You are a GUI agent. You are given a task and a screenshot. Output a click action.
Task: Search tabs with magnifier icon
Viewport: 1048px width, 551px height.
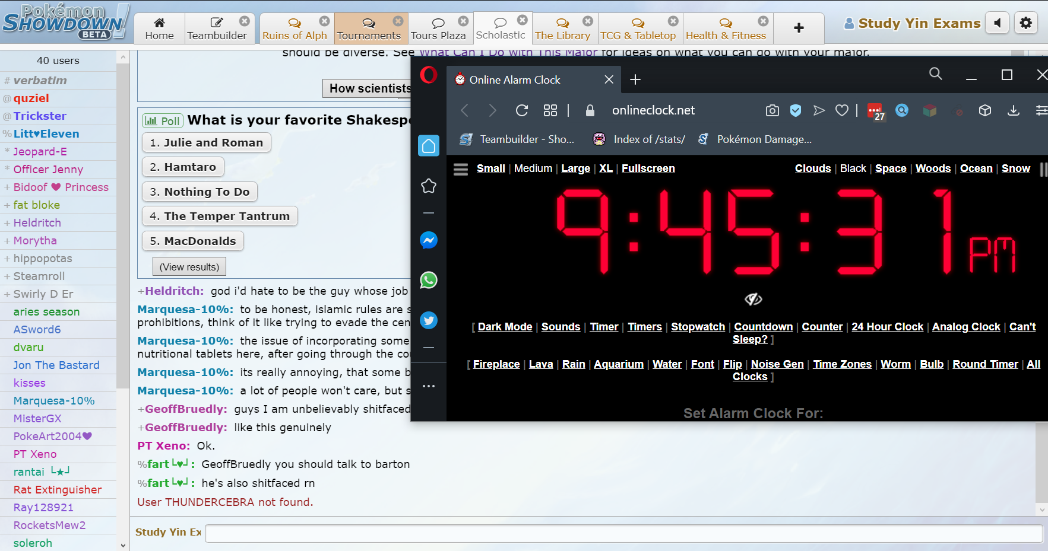pyautogui.click(x=936, y=74)
